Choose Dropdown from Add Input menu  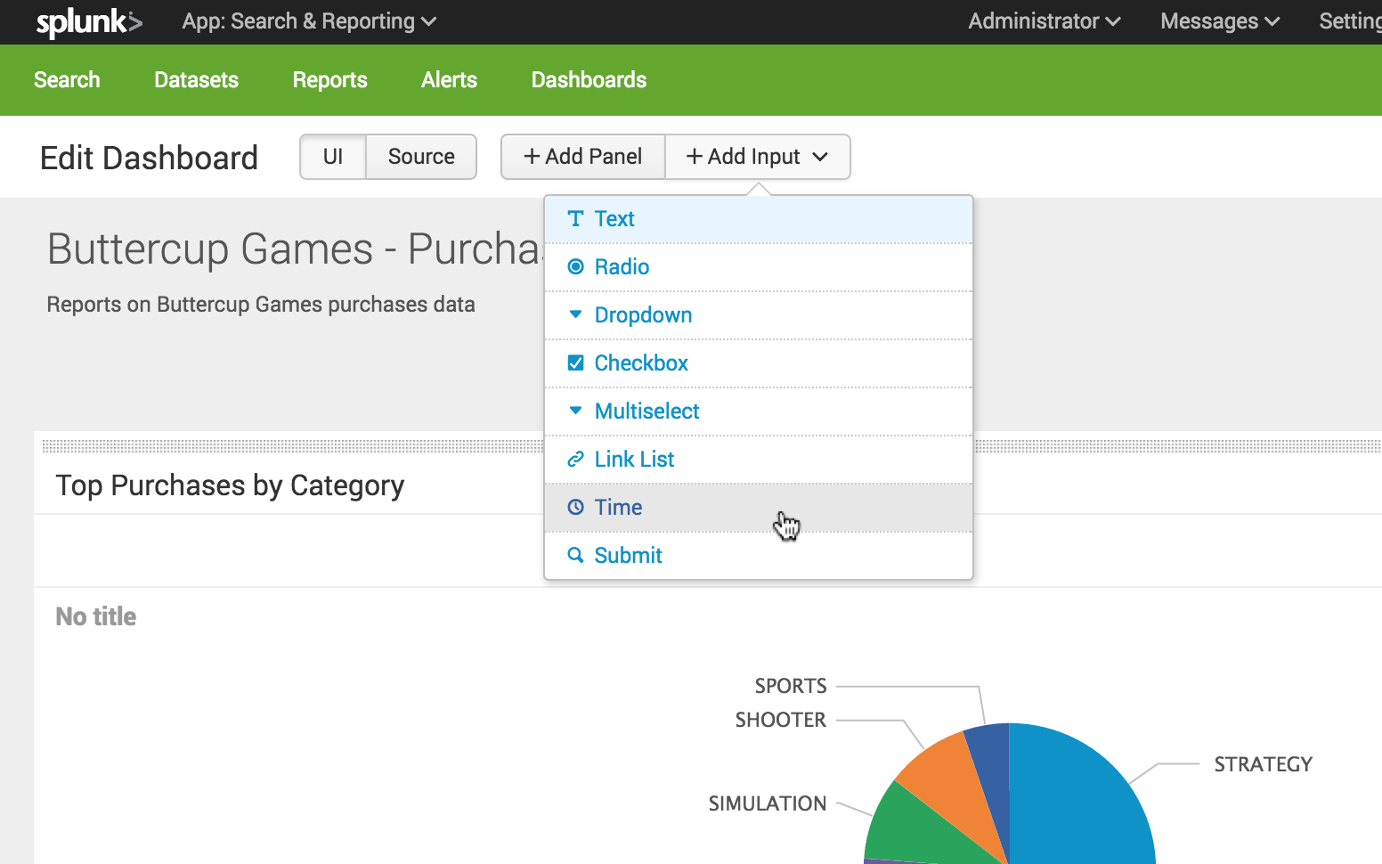[759, 315]
